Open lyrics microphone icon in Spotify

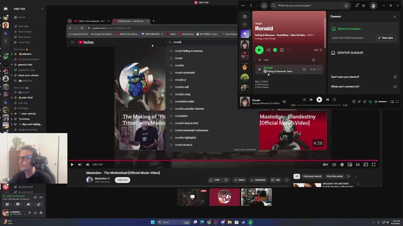pyautogui.click(x=359, y=102)
